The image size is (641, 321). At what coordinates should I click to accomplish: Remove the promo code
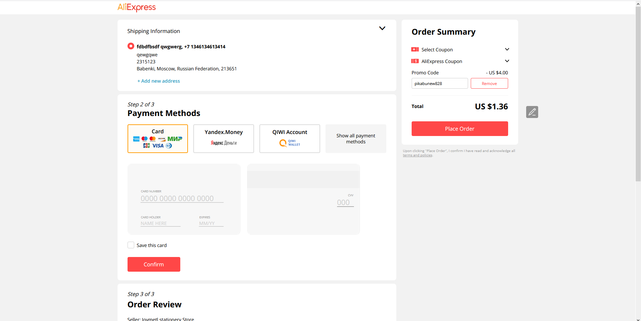489,83
